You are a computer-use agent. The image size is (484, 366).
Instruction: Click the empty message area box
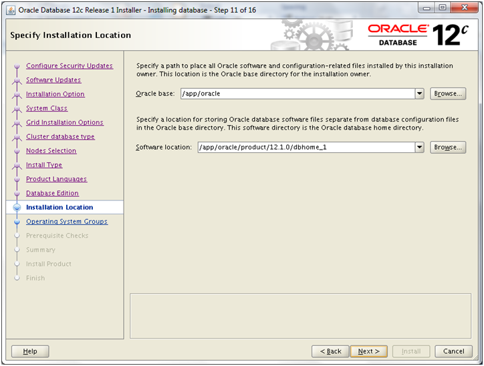point(300,316)
